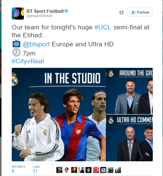Open the #UCL hashtag link
Image resolution: width=163 pixels, height=176 pixels.
pyautogui.click(x=103, y=27)
